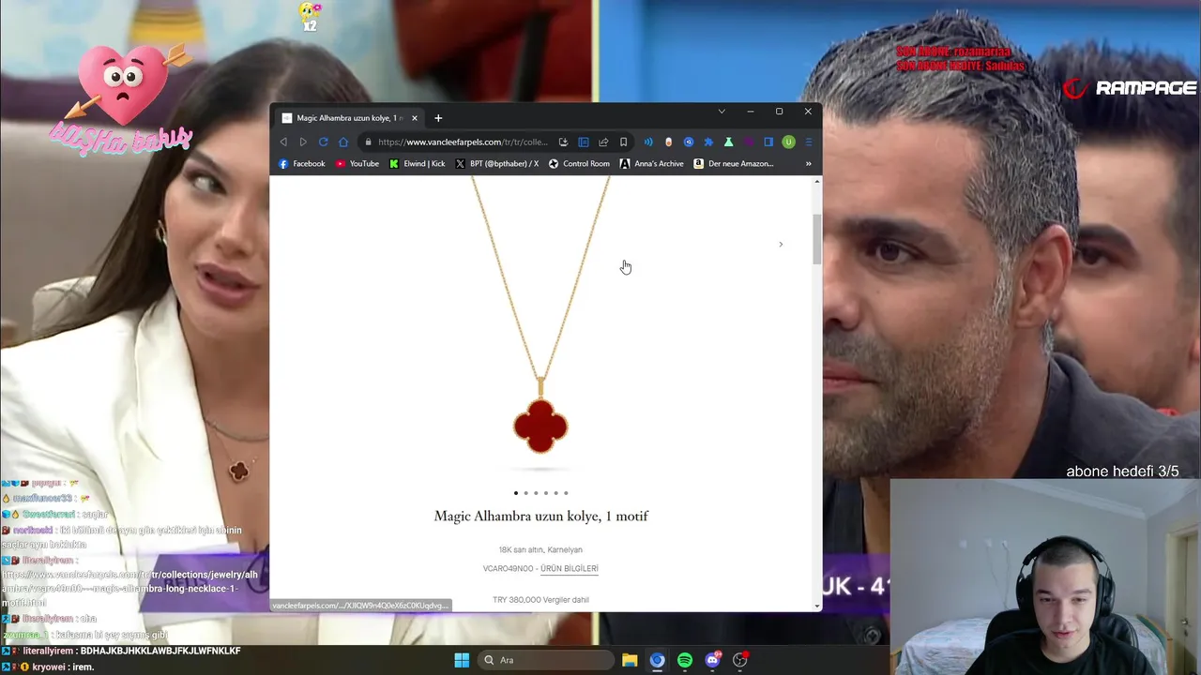Open Elwind Kick bookmark
The image size is (1201, 675).
pos(418,163)
